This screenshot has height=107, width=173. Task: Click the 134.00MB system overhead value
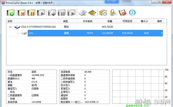pyautogui.click(x=36, y=102)
